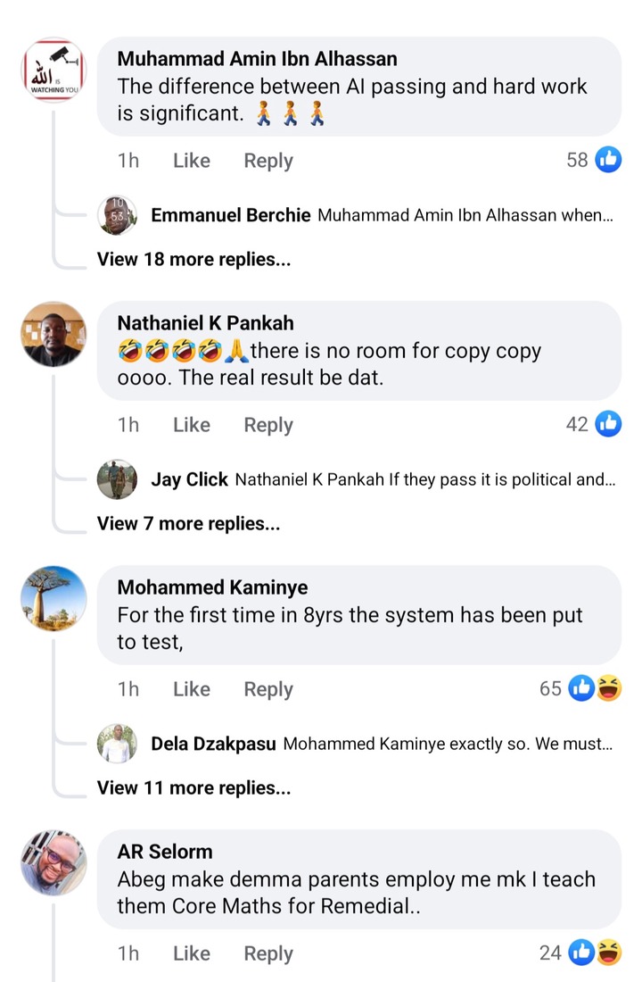Expand View 11 more replies
The width and height of the screenshot is (642, 982).
193,787
